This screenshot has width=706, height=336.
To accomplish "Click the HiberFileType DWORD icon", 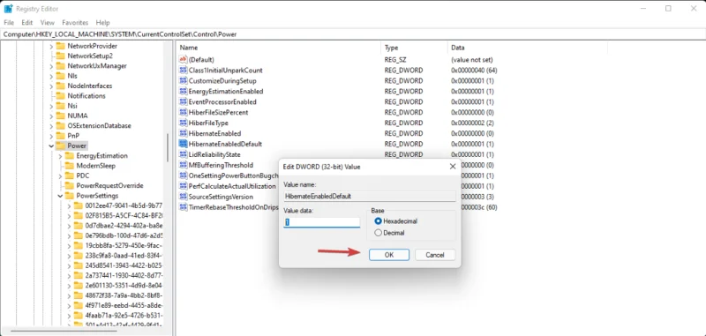I will point(183,123).
